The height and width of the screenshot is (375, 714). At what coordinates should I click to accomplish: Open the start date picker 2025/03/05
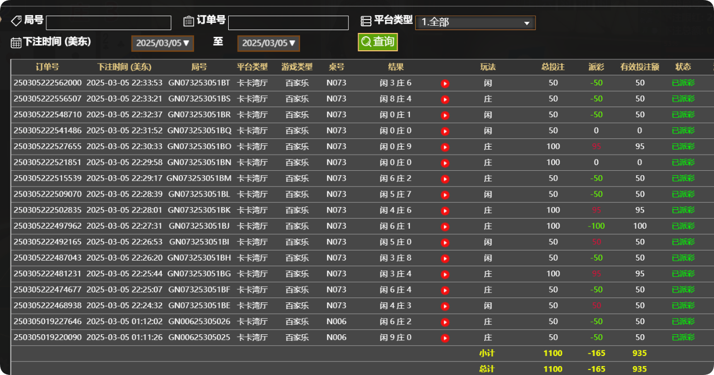pos(162,43)
